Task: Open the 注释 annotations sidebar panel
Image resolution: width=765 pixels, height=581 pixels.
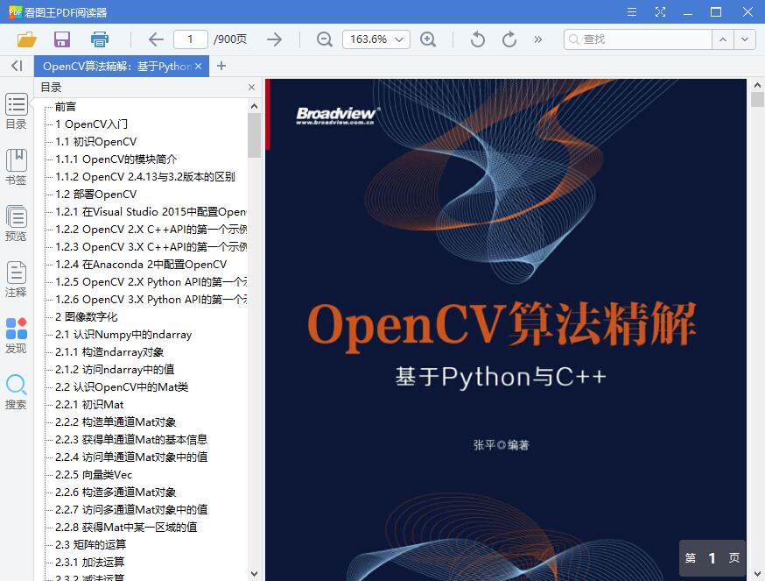Action: pos(16,280)
